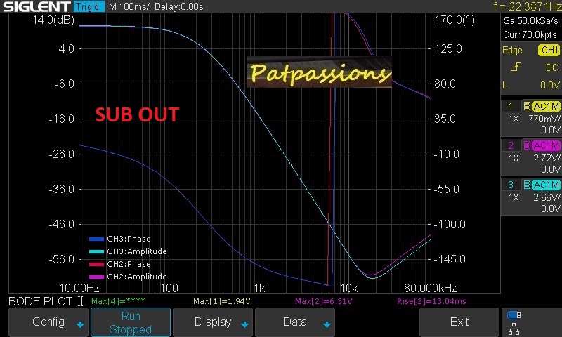Toggle channel 2 AC1M coupling badge
The width and height of the screenshot is (562, 337).
click(x=546, y=145)
